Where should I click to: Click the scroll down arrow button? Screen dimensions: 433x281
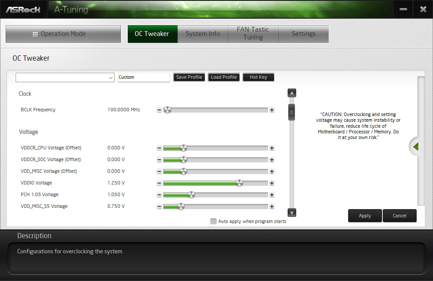coord(291,213)
